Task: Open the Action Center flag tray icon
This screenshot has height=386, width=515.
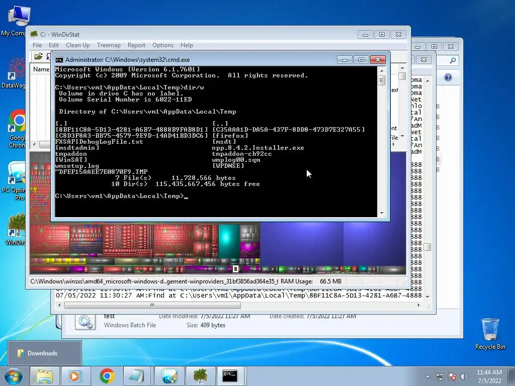Action: (x=452, y=376)
